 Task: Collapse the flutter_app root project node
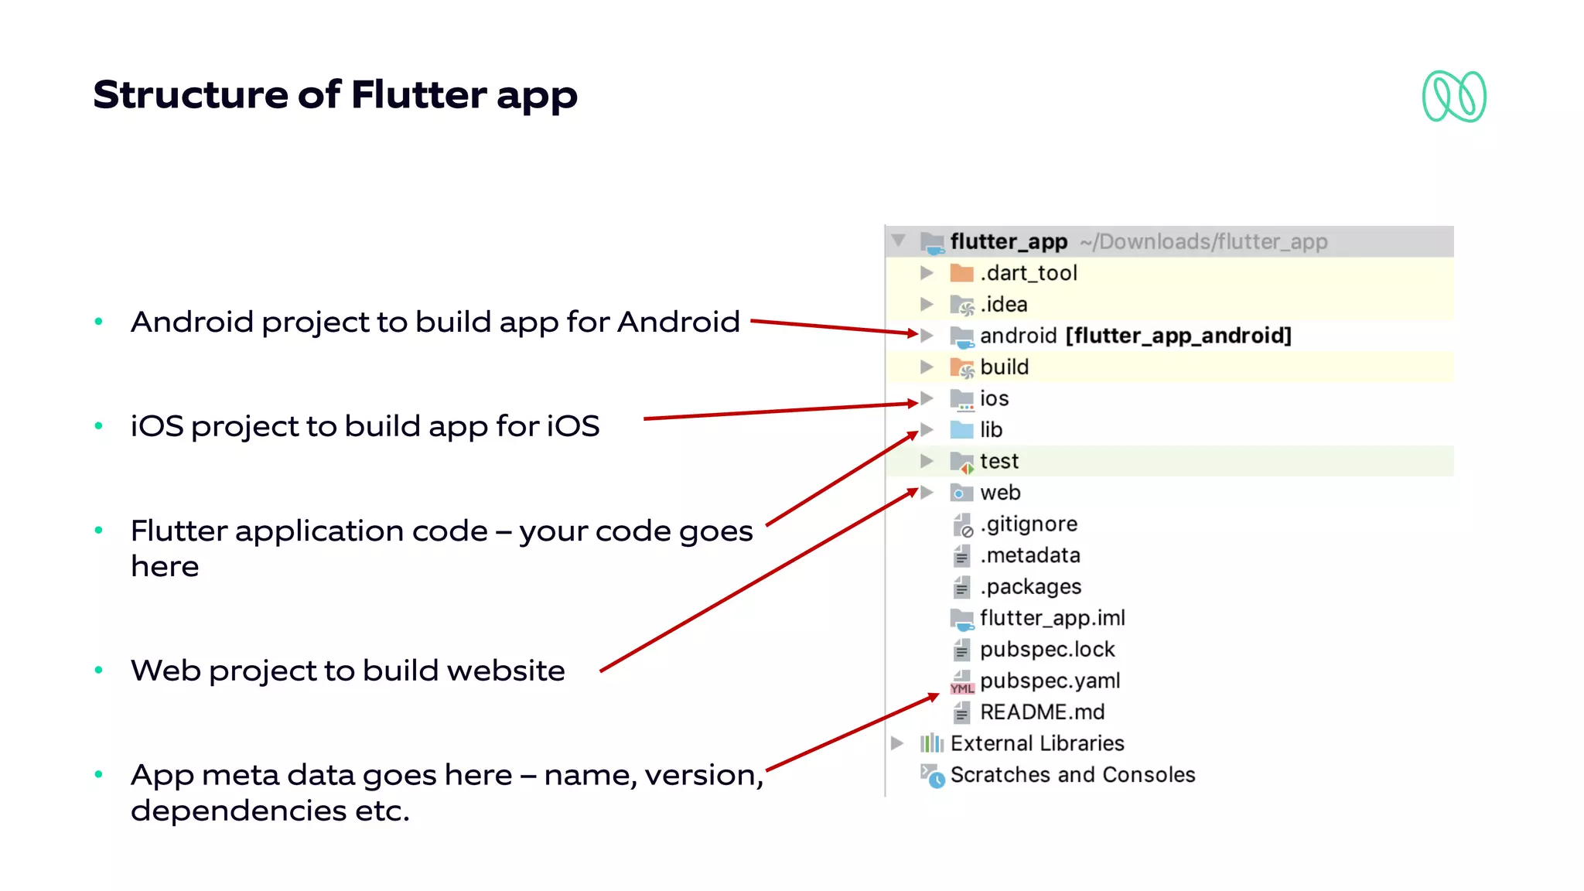[x=898, y=241]
